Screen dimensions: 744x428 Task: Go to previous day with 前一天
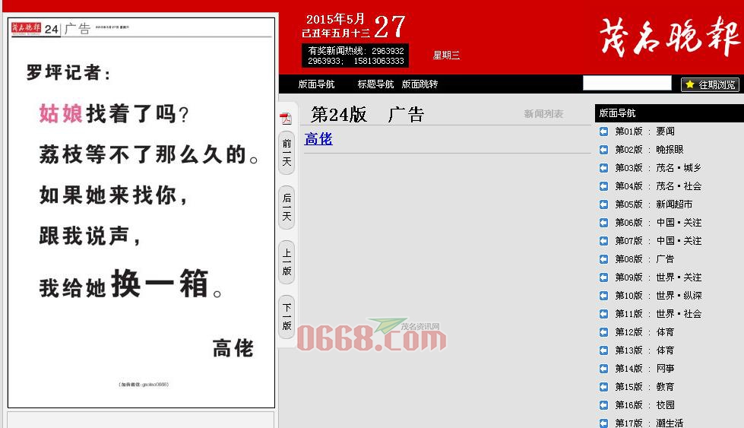287,152
